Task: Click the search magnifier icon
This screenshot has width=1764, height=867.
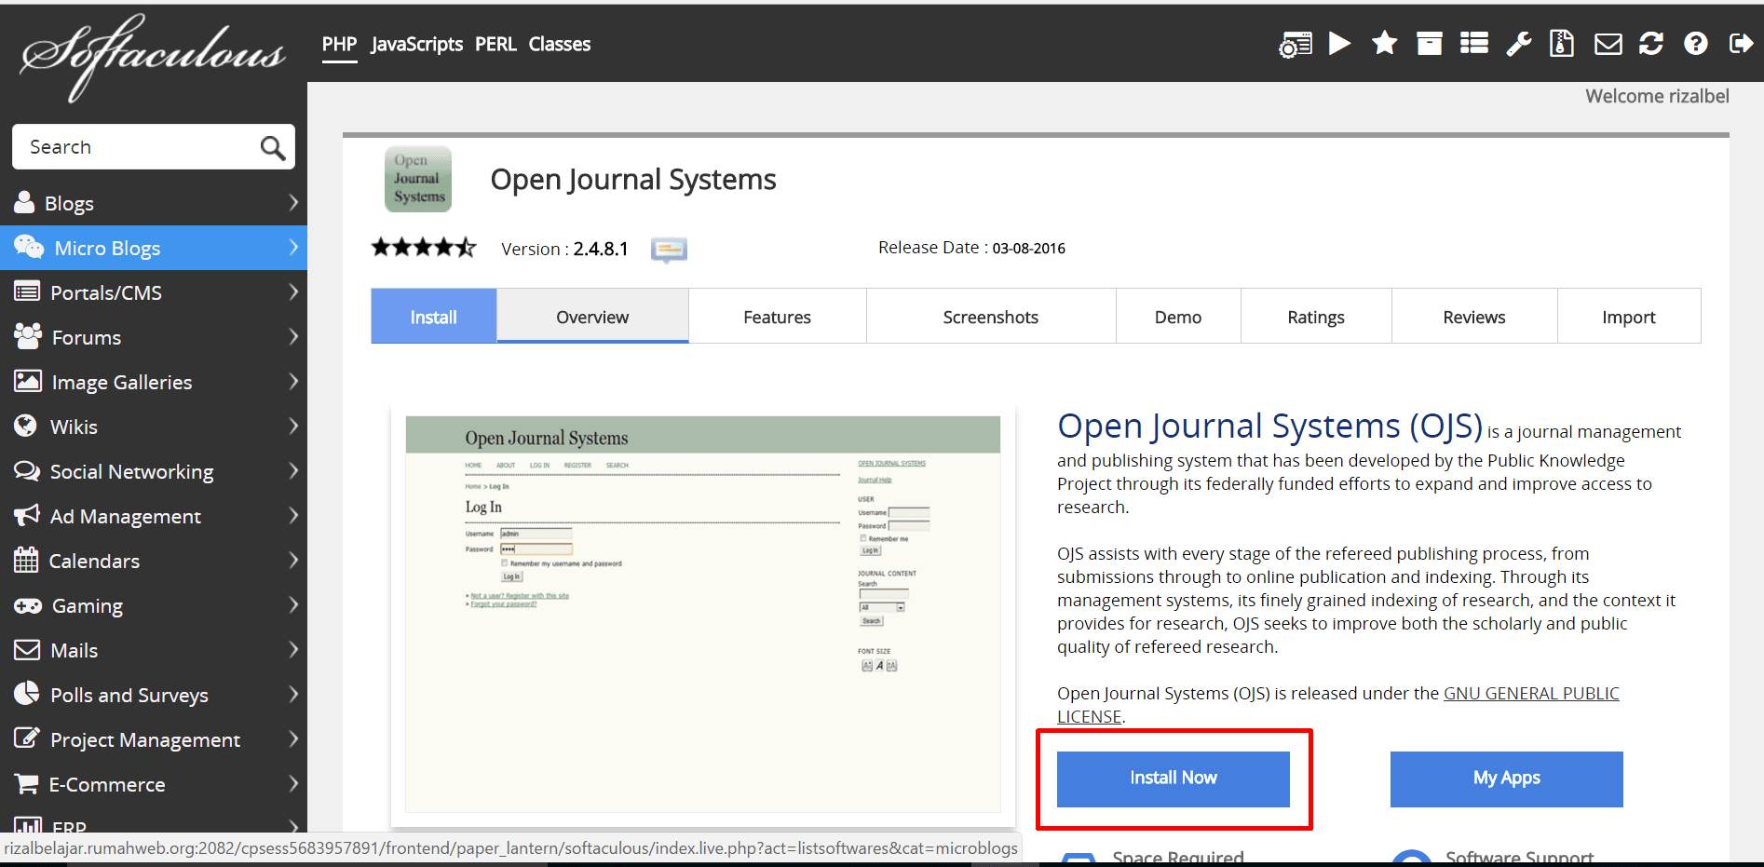Action: [273, 147]
